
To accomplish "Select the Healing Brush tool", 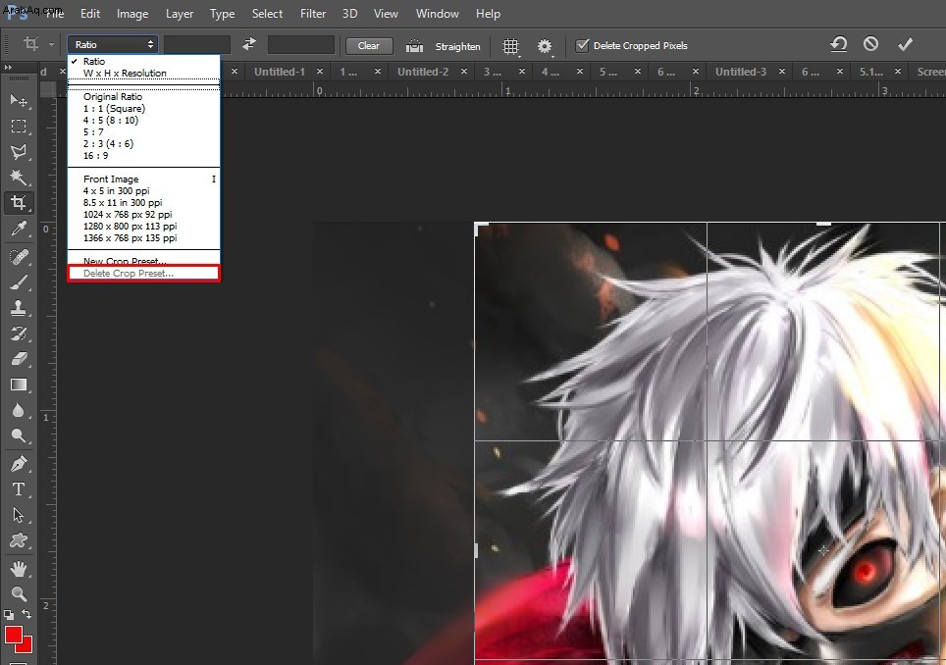I will [19, 257].
